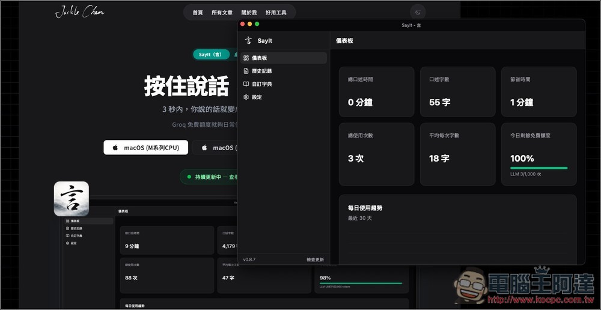Open 首頁 in website navigation
Image resolution: width=601 pixels, height=310 pixels.
click(198, 13)
